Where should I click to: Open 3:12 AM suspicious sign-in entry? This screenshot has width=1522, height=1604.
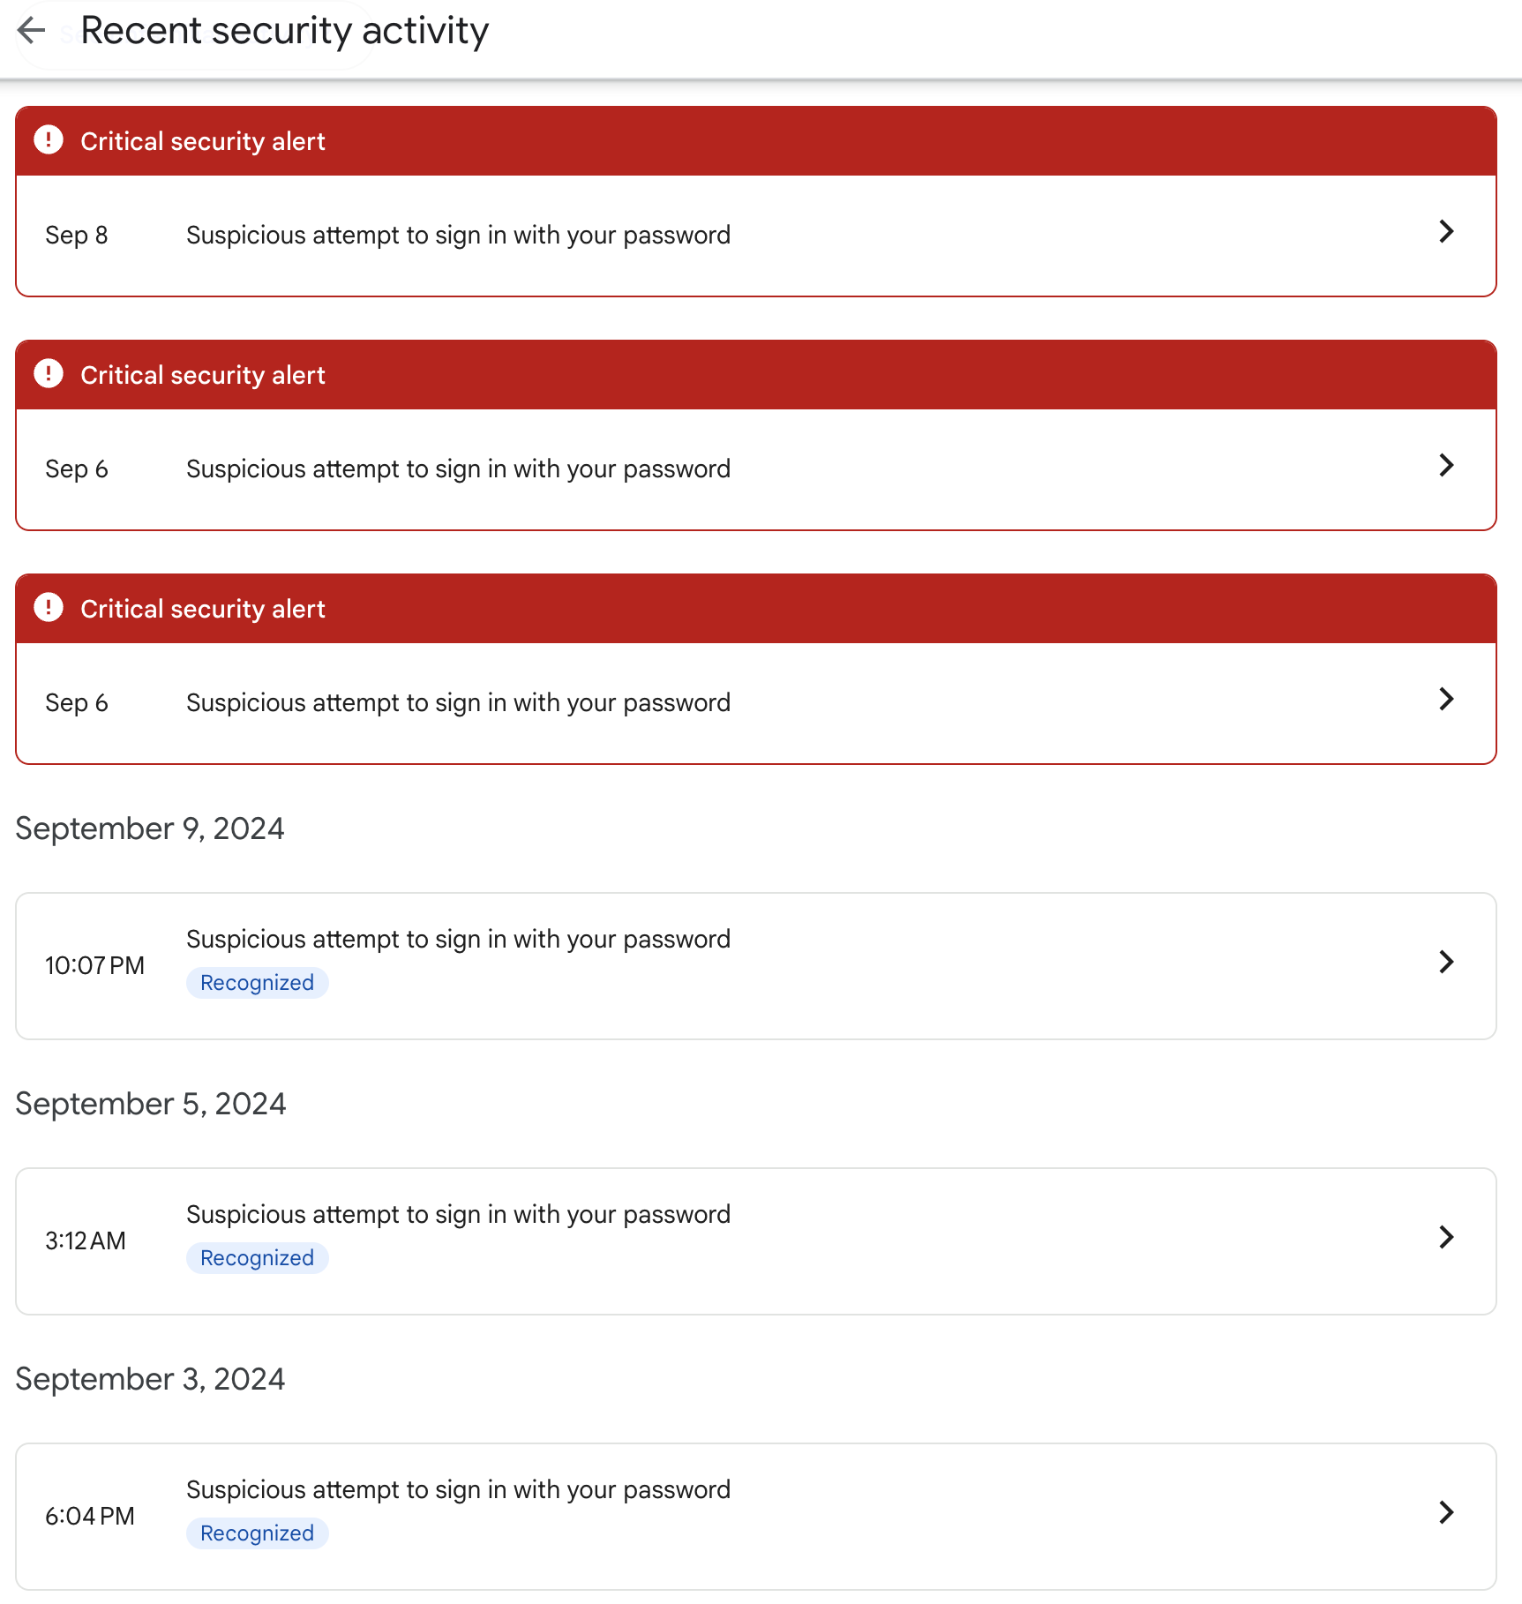click(458, 1215)
